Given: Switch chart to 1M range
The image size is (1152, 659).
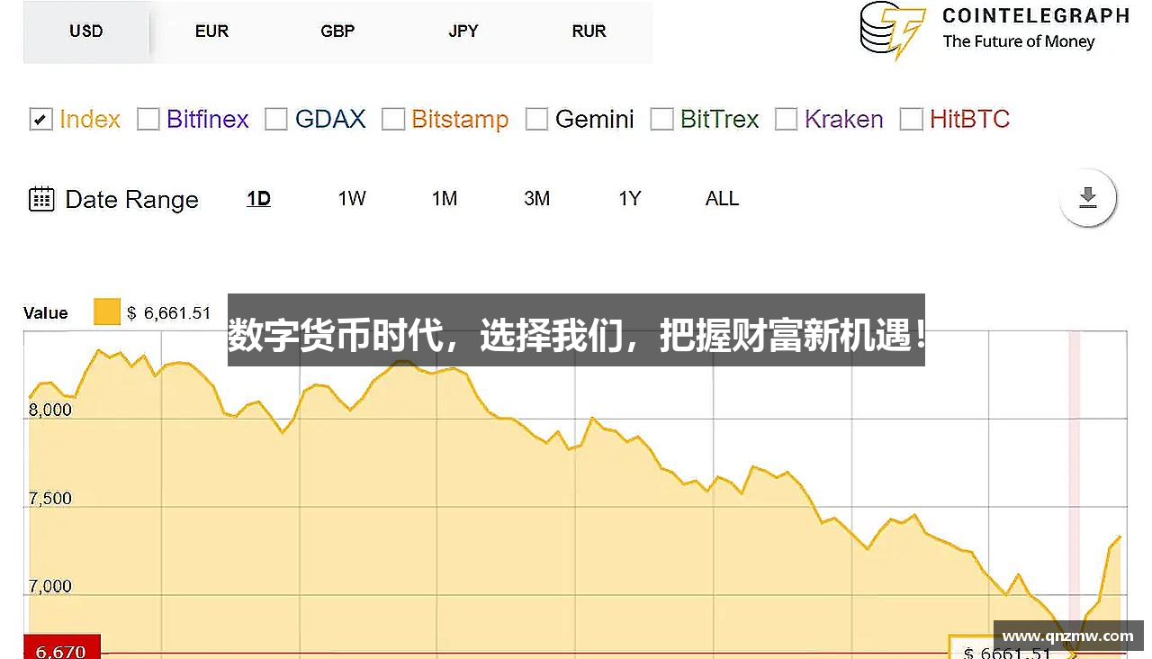Looking at the screenshot, I should click(x=444, y=198).
